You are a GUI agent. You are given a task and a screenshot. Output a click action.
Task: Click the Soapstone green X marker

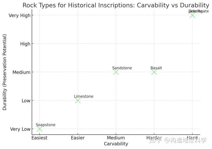[x=39, y=129]
